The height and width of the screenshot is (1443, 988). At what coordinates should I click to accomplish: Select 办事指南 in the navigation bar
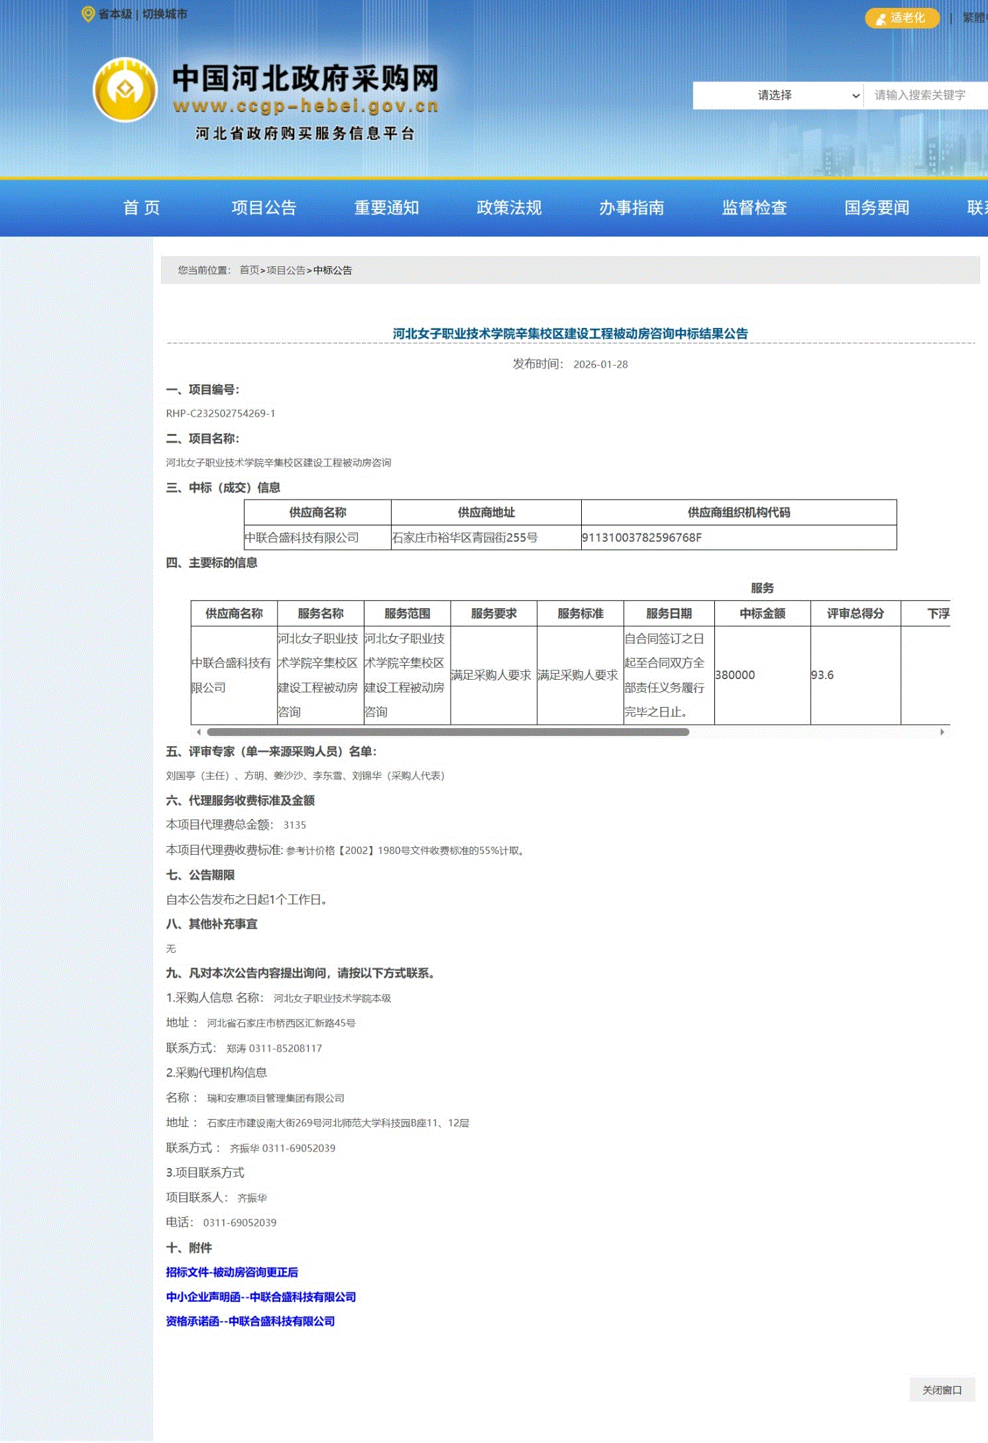(631, 208)
